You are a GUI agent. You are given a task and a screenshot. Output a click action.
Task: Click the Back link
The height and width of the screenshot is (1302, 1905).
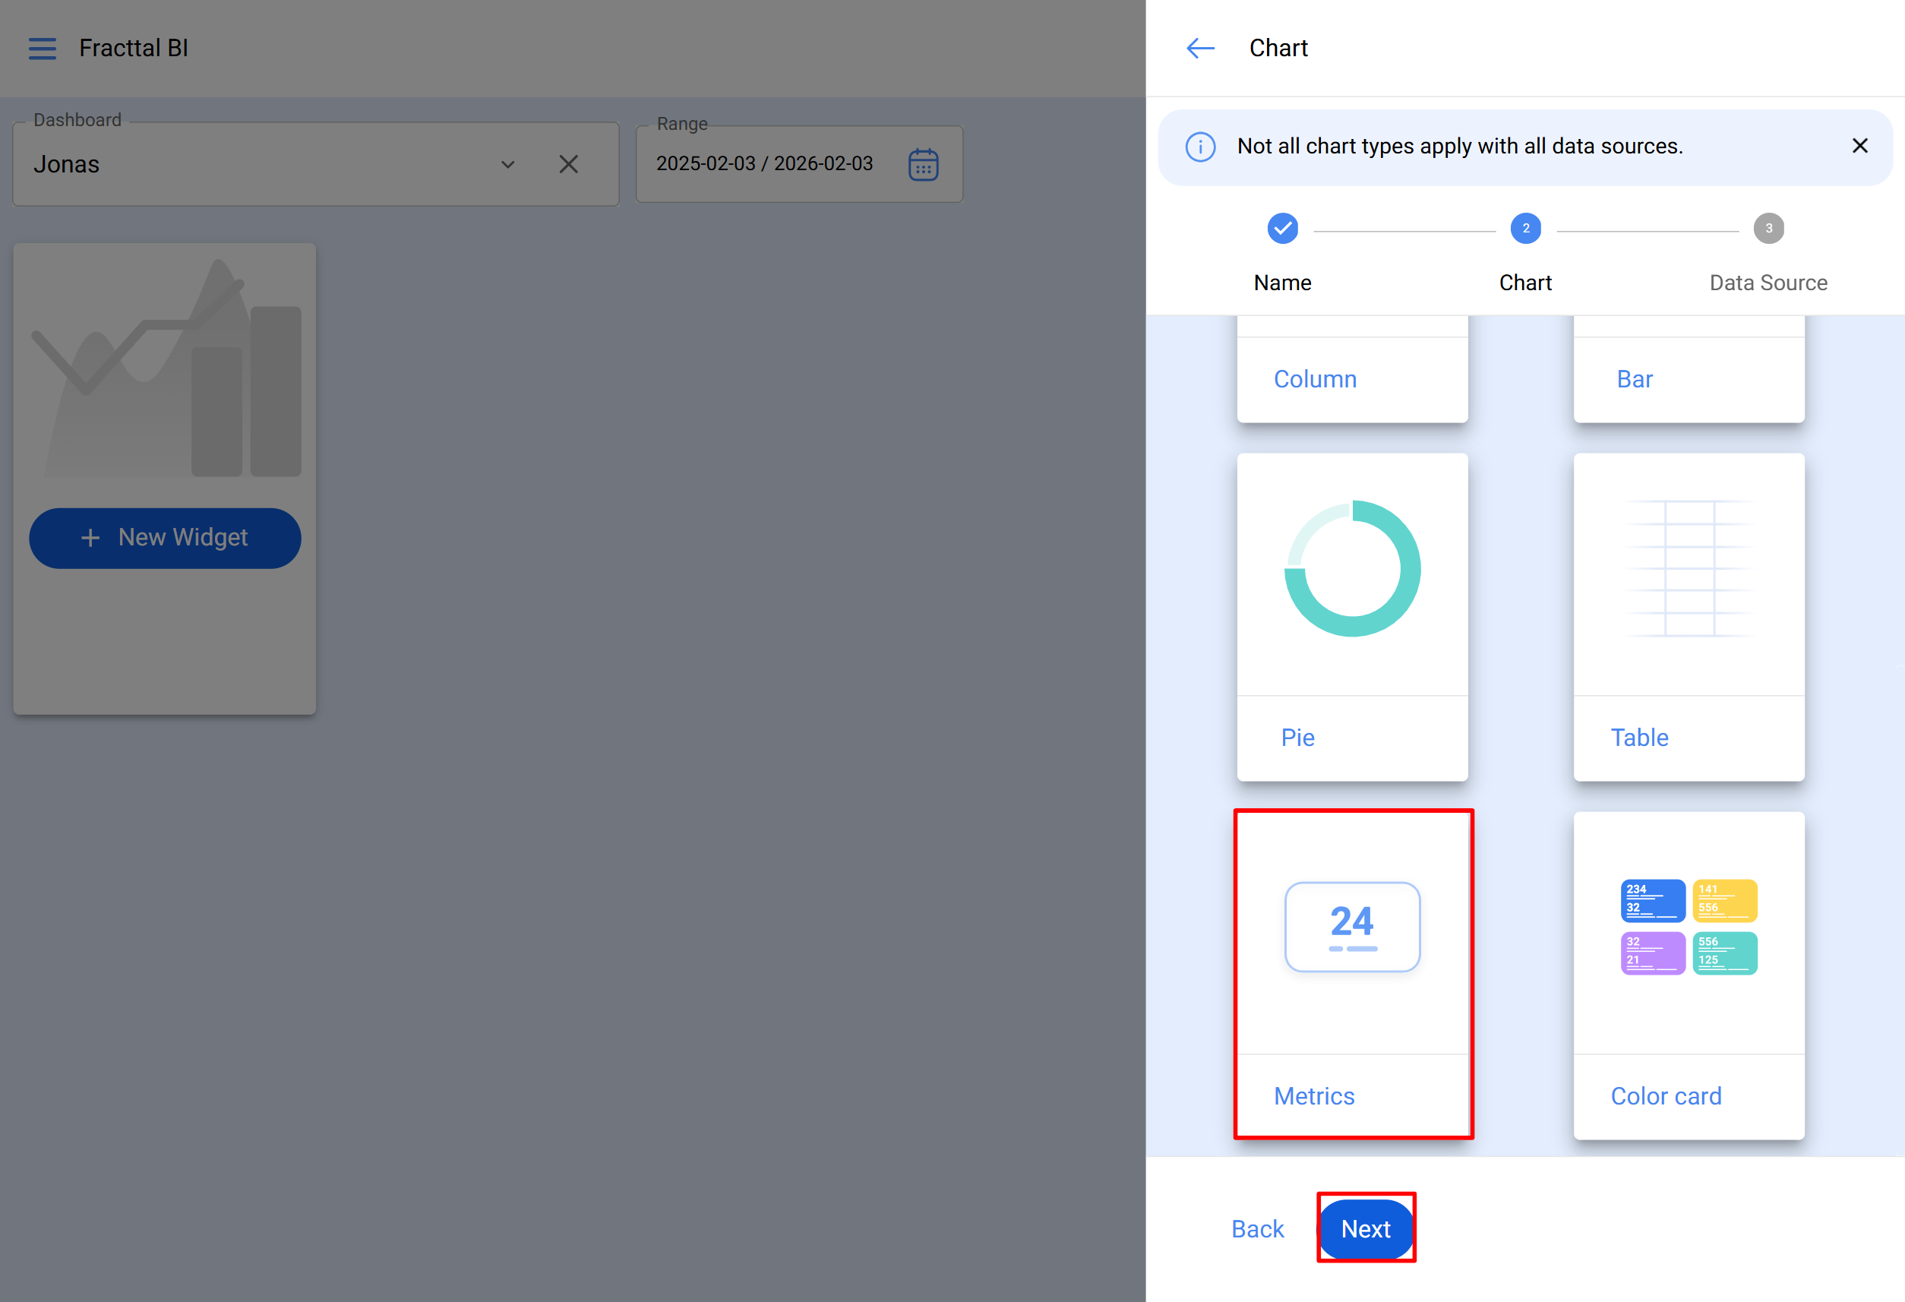pyautogui.click(x=1257, y=1228)
